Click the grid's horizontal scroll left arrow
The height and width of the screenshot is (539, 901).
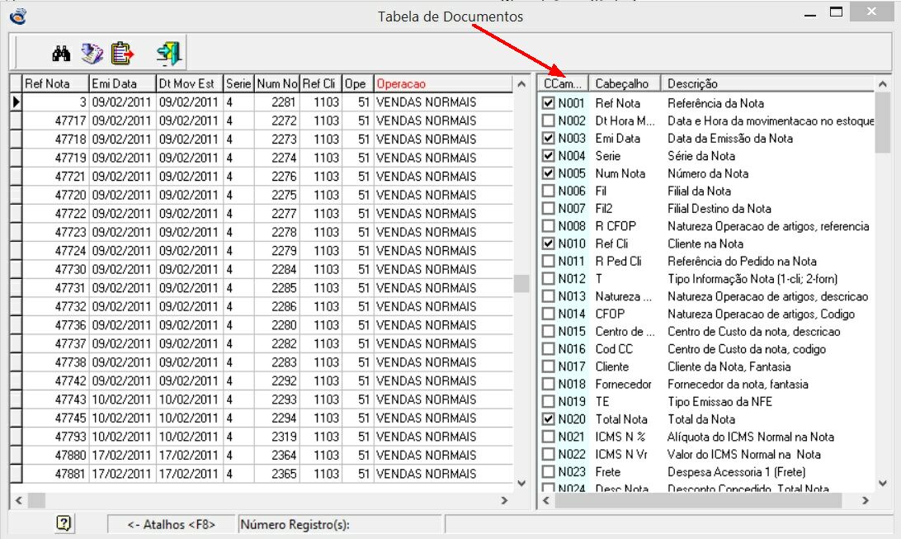tap(19, 500)
